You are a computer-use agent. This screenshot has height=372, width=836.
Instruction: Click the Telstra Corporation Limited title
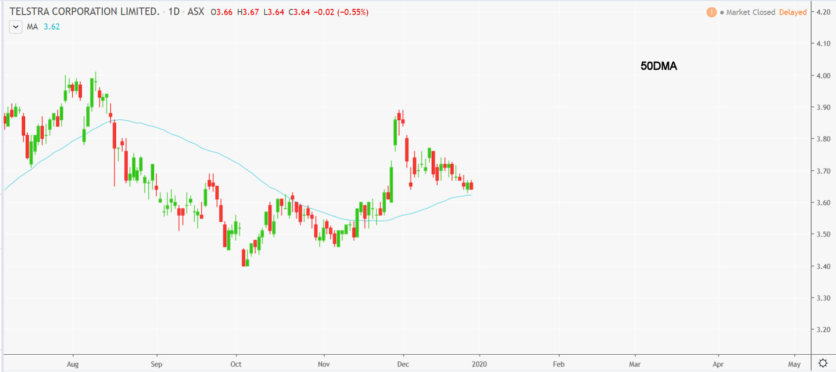[x=84, y=12]
